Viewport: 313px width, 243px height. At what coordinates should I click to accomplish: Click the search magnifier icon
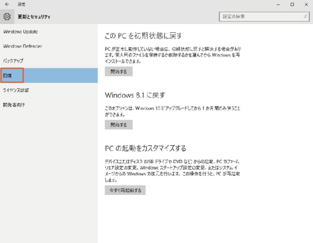pos(305,17)
